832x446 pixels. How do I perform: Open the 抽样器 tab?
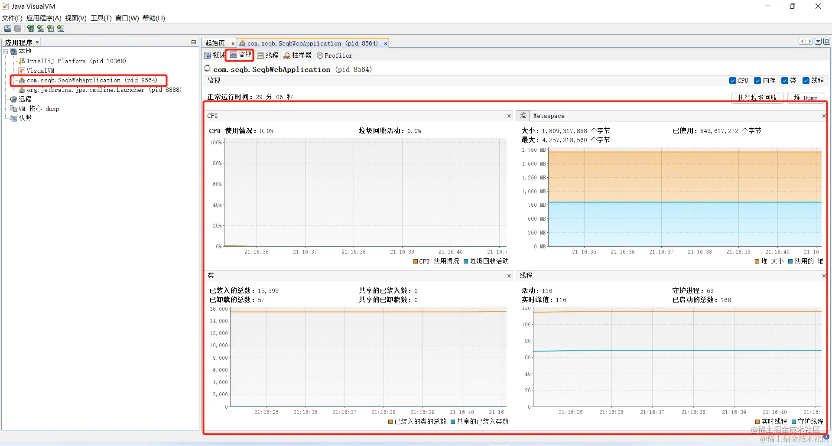298,55
